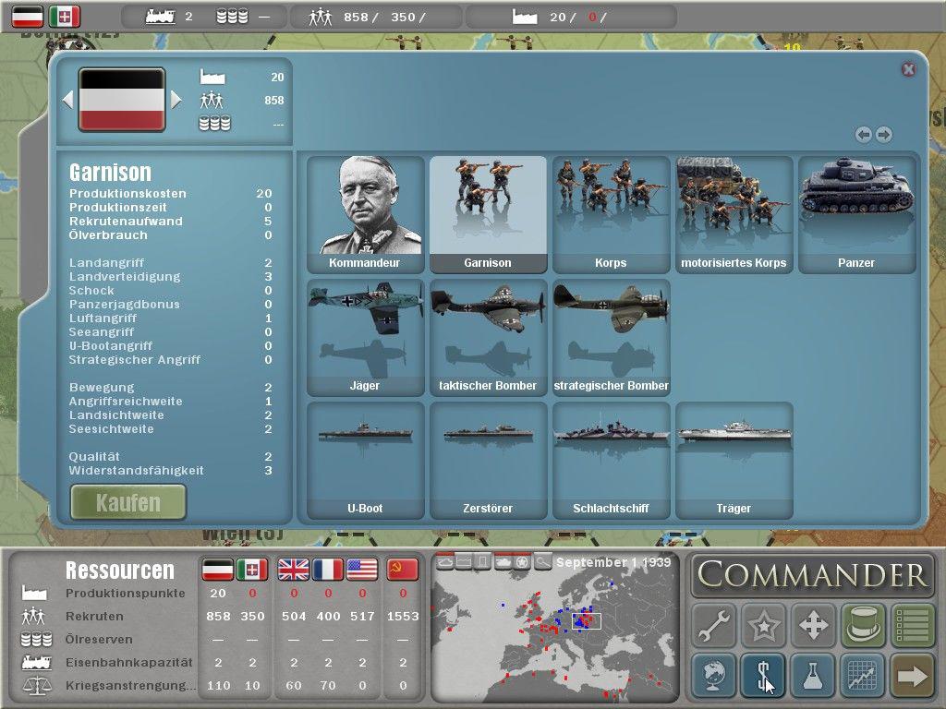The image size is (946, 709).
Task: Go to previous unit page arrow
Action: (864, 135)
